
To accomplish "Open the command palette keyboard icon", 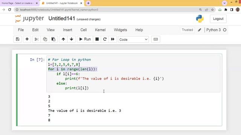I will (x=156, y=39).
